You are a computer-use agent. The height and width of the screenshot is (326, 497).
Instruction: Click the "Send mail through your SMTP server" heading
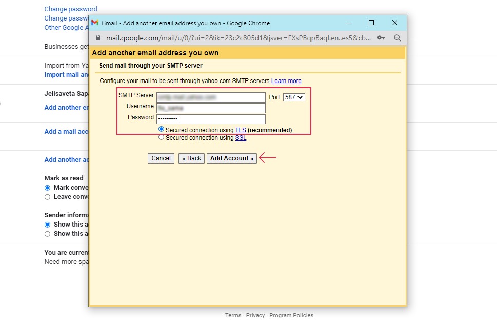(x=151, y=66)
